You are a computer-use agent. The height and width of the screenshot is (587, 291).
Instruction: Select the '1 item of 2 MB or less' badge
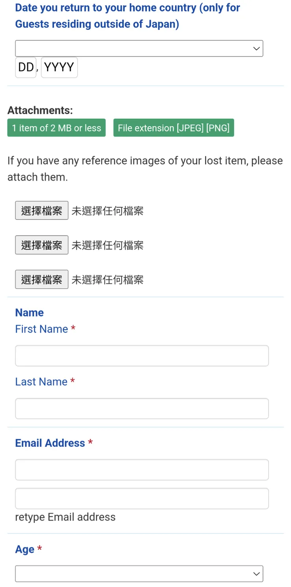pos(56,128)
